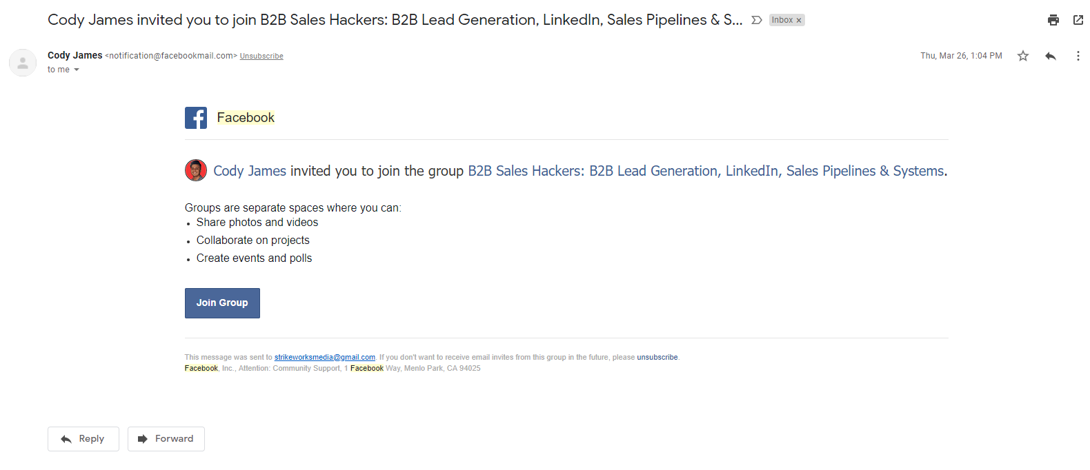Expand recipient details arrow next to "to me"
This screenshot has height=470, width=1090.
(x=77, y=70)
